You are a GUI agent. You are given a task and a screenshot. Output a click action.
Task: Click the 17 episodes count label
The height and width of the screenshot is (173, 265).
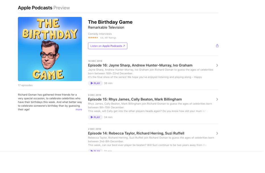25,85
